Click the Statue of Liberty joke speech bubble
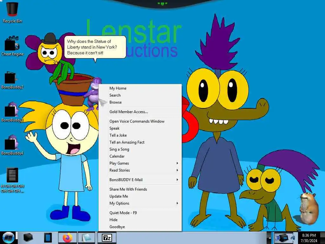325x244 pixels. [x=95, y=47]
